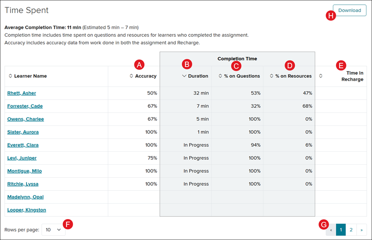
Task: Sort table by Learner Name arrows icon
Action: coord(10,76)
